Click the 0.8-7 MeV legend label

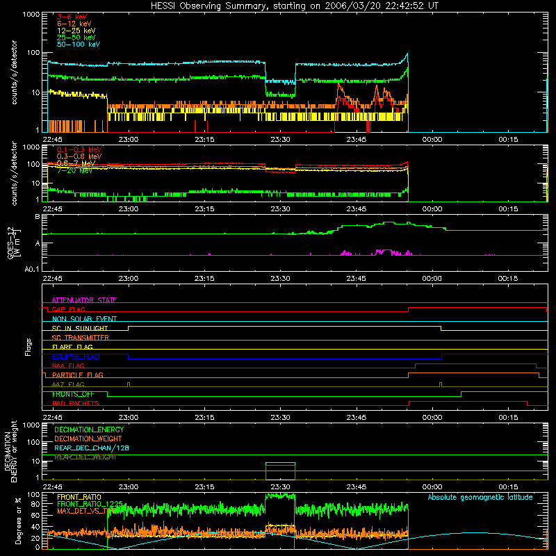pyautogui.click(x=76, y=163)
